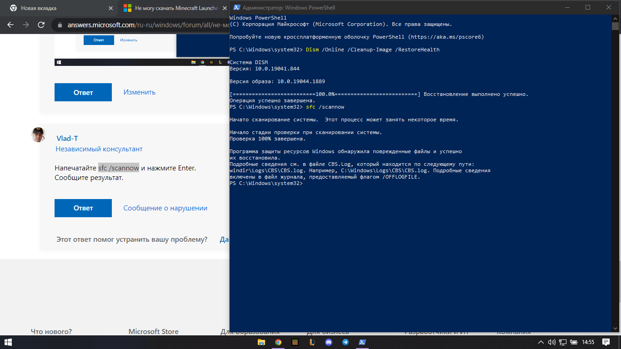Open the 14:55 clock flyout
The width and height of the screenshot is (621, 349).
coord(588,342)
